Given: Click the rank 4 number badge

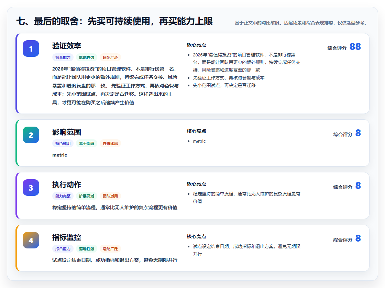Looking at the screenshot, I should tap(31, 240).
